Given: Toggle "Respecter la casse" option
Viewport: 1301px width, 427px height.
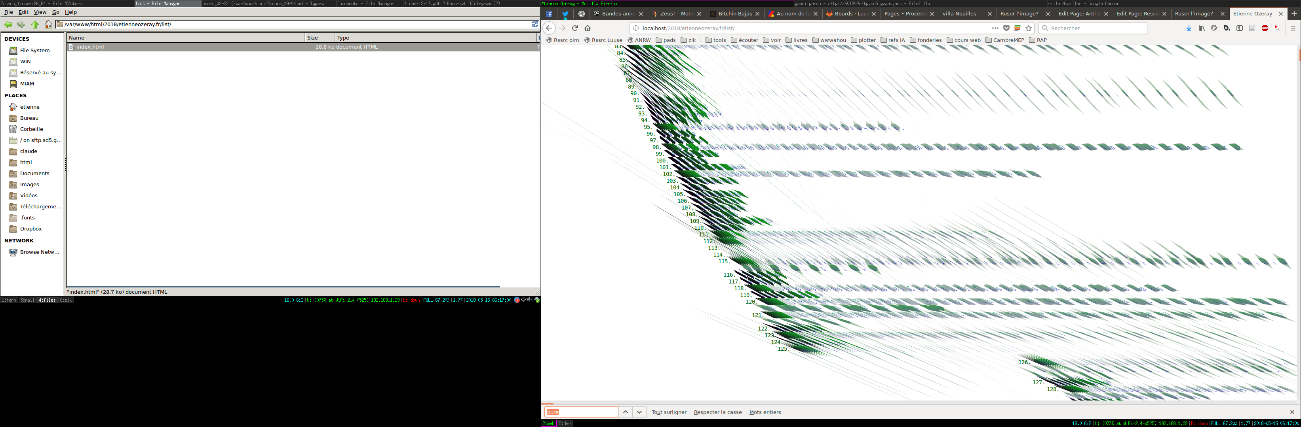Looking at the screenshot, I should coord(718,412).
